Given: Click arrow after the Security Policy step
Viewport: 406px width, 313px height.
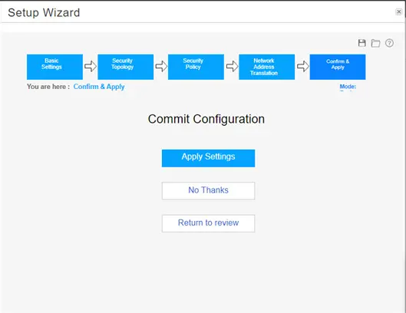Looking at the screenshot, I should pos(232,66).
